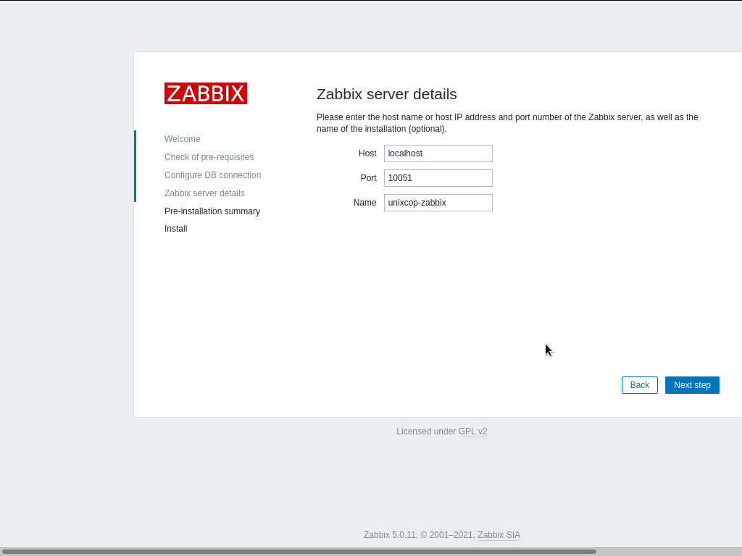Image resolution: width=742 pixels, height=556 pixels.
Task: Click the horizontal scrollbar at bottom
Action: (298, 551)
